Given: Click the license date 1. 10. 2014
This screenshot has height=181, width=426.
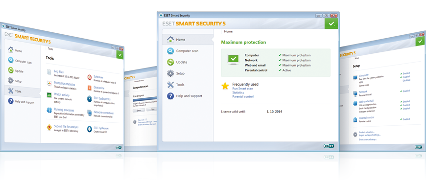Looking at the screenshot, I should (274, 112).
